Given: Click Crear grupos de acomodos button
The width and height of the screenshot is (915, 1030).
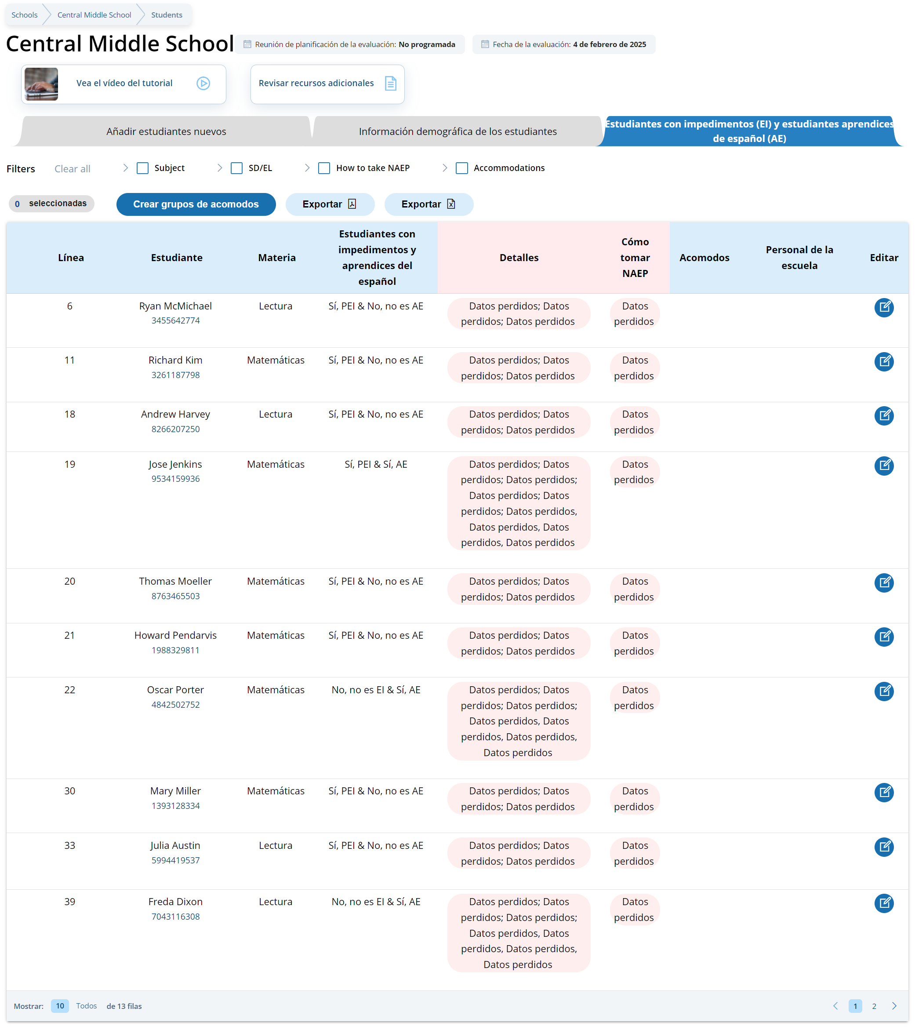Looking at the screenshot, I should click(x=196, y=204).
